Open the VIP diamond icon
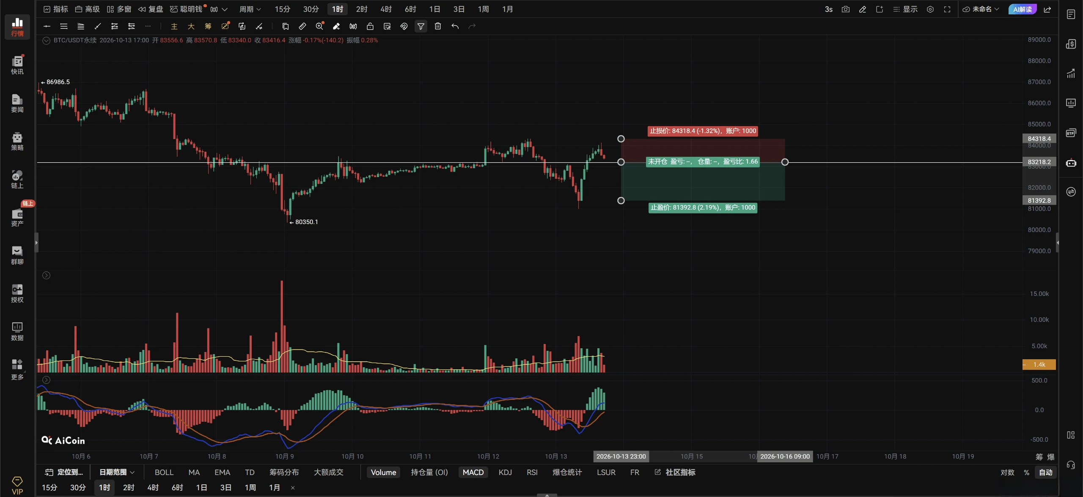The height and width of the screenshot is (497, 1083). pos(17,485)
